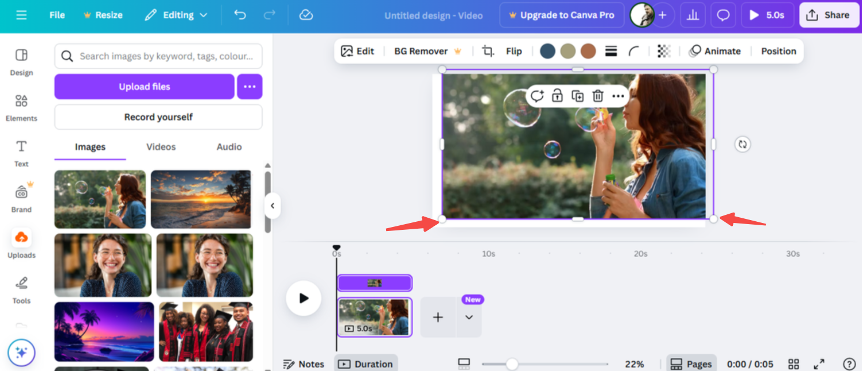The image size is (862, 371).
Task: Open the transparency checkerboard icon
Action: (664, 51)
